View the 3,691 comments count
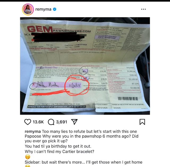 tap(61, 122)
